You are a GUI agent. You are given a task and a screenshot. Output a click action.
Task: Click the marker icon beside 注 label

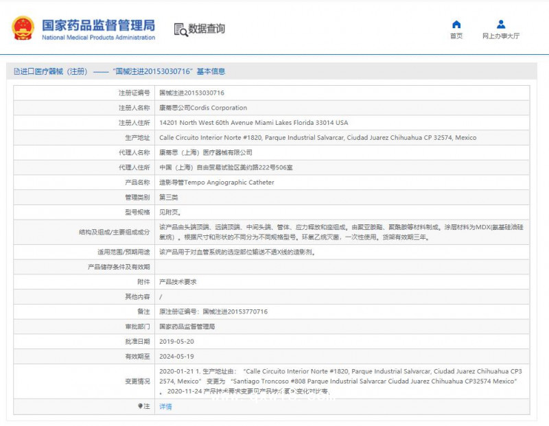(141, 406)
